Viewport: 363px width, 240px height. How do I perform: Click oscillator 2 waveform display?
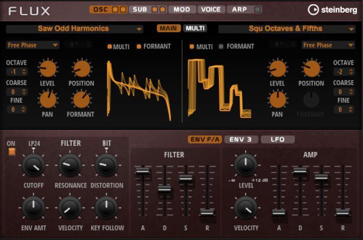[219, 88]
